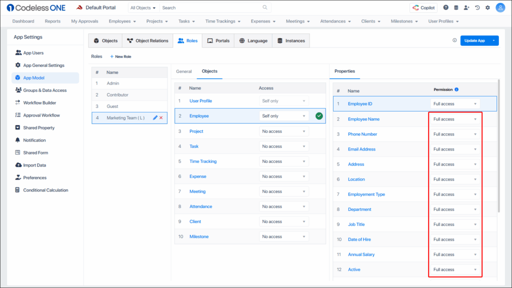Switch to the Portals tab

coord(218,41)
